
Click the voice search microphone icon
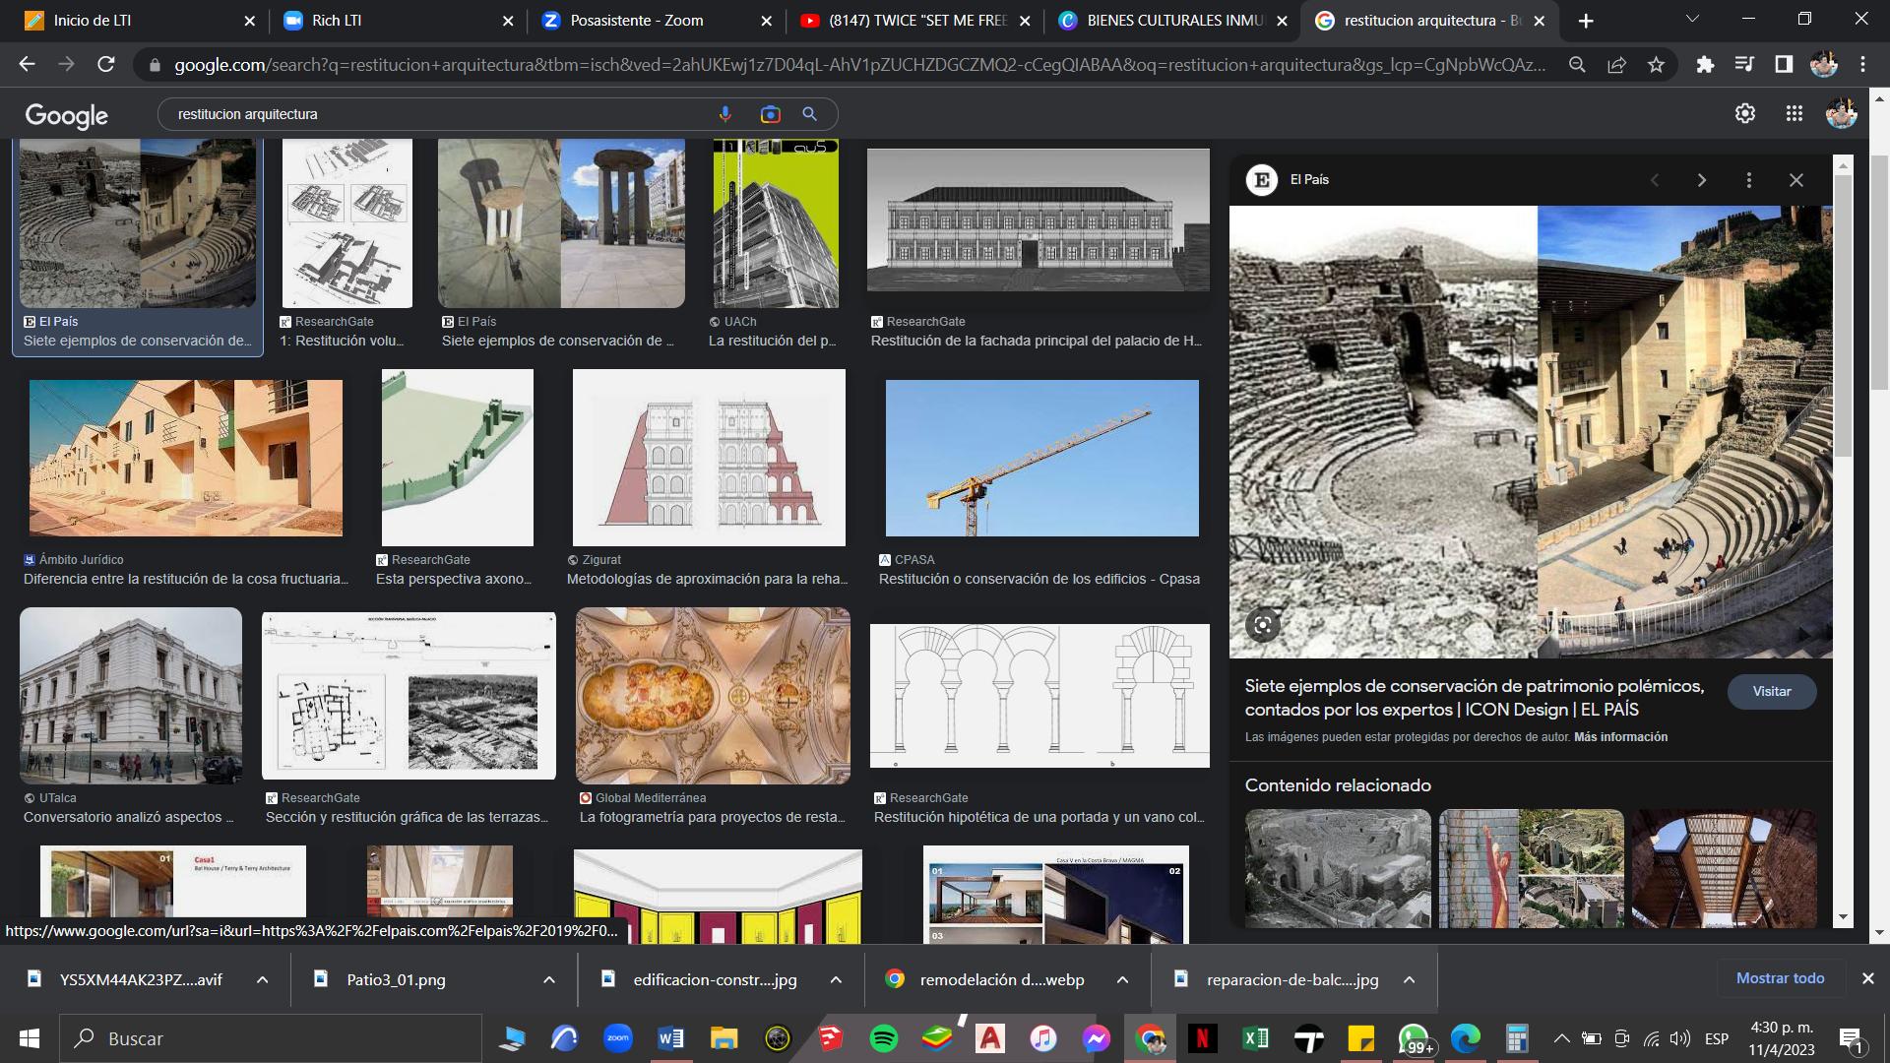(x=725, y=114)
